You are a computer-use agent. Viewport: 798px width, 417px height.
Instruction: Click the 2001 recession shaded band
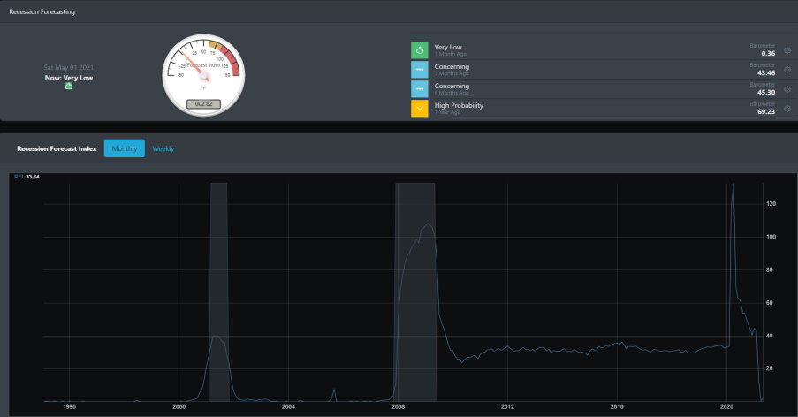coord(219,292)
